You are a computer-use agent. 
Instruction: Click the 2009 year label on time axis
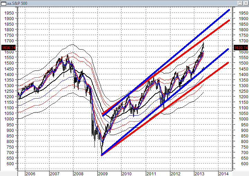pos(103,174)
